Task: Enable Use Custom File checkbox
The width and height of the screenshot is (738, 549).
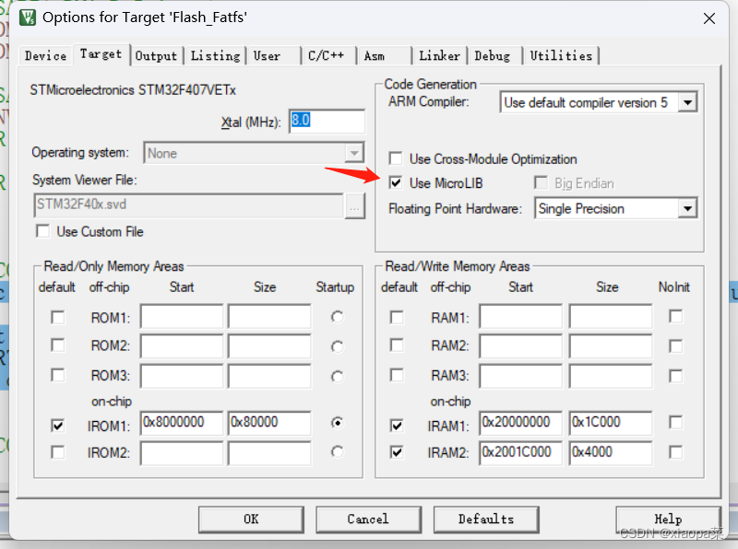Action: point(42,231)
